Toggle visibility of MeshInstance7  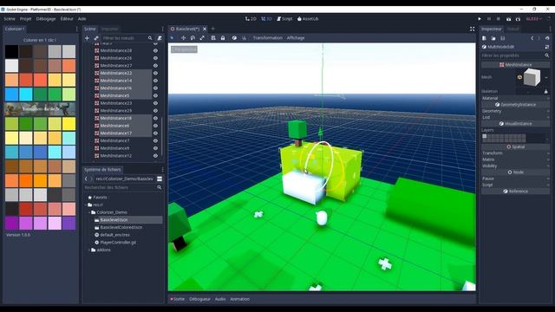tap(155, 140)
